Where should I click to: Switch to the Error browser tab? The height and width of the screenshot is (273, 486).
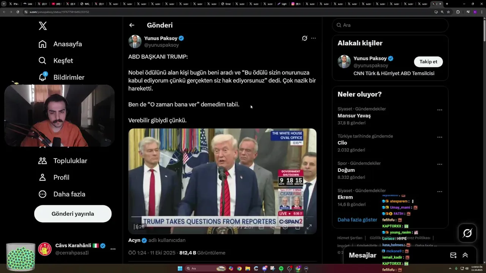pyautogui.click(x=227, y=4)
